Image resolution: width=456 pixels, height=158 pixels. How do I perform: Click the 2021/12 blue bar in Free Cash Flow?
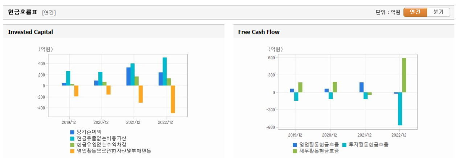coord(361,87)
